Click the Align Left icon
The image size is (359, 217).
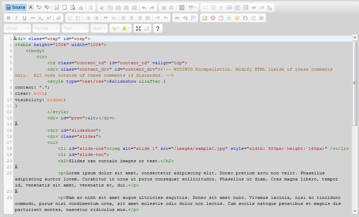coord(124,18)
